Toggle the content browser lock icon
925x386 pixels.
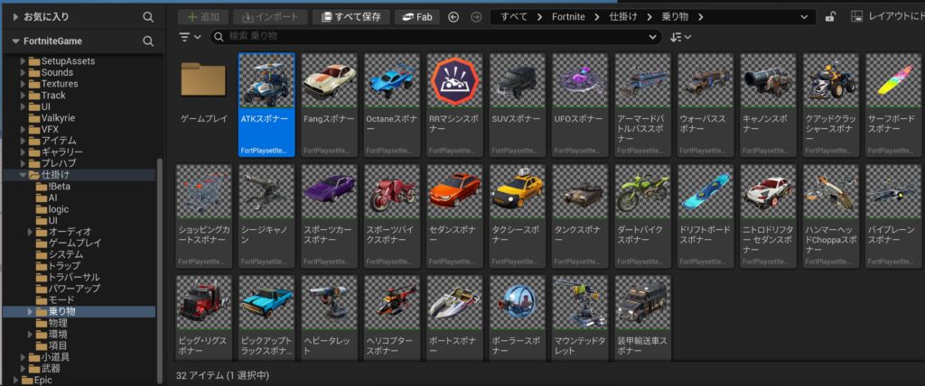(x=830, y=16)
